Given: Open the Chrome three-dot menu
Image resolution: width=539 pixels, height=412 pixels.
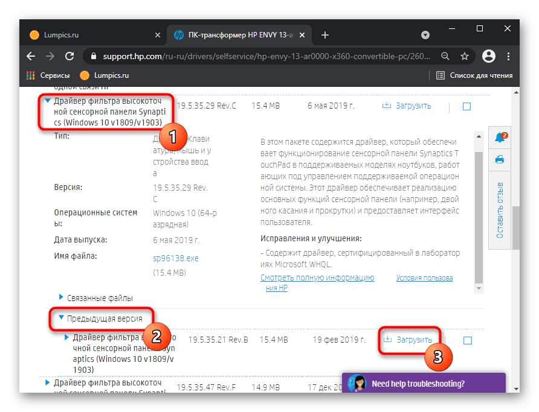Looking at the screenshot, I should click(509, 56).
